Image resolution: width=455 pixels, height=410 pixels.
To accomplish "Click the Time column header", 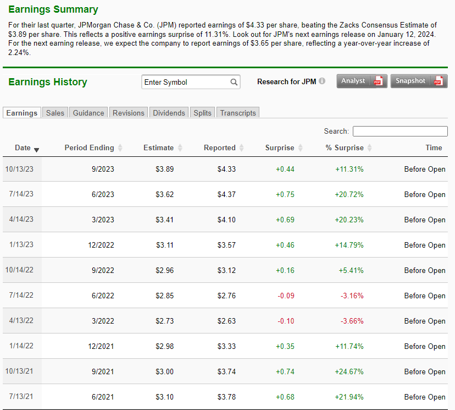I will coord(434,147).
